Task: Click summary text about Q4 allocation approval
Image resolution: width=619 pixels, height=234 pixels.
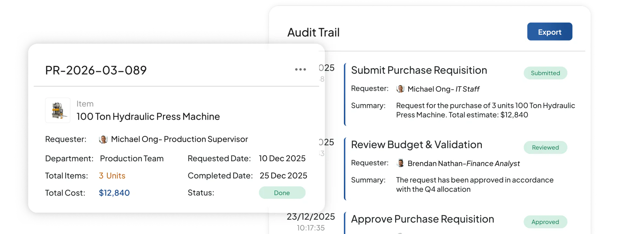Action: pyautogui.click(x=475, y=185)
